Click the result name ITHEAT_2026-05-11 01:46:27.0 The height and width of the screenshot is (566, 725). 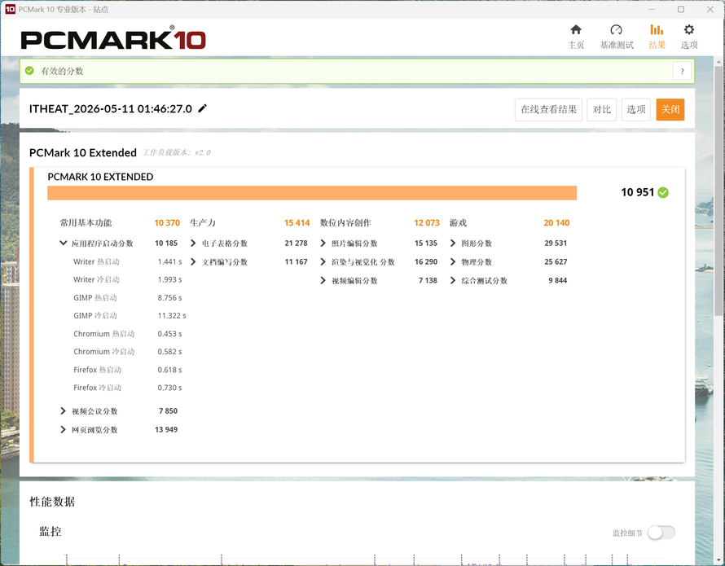(111, 108)
